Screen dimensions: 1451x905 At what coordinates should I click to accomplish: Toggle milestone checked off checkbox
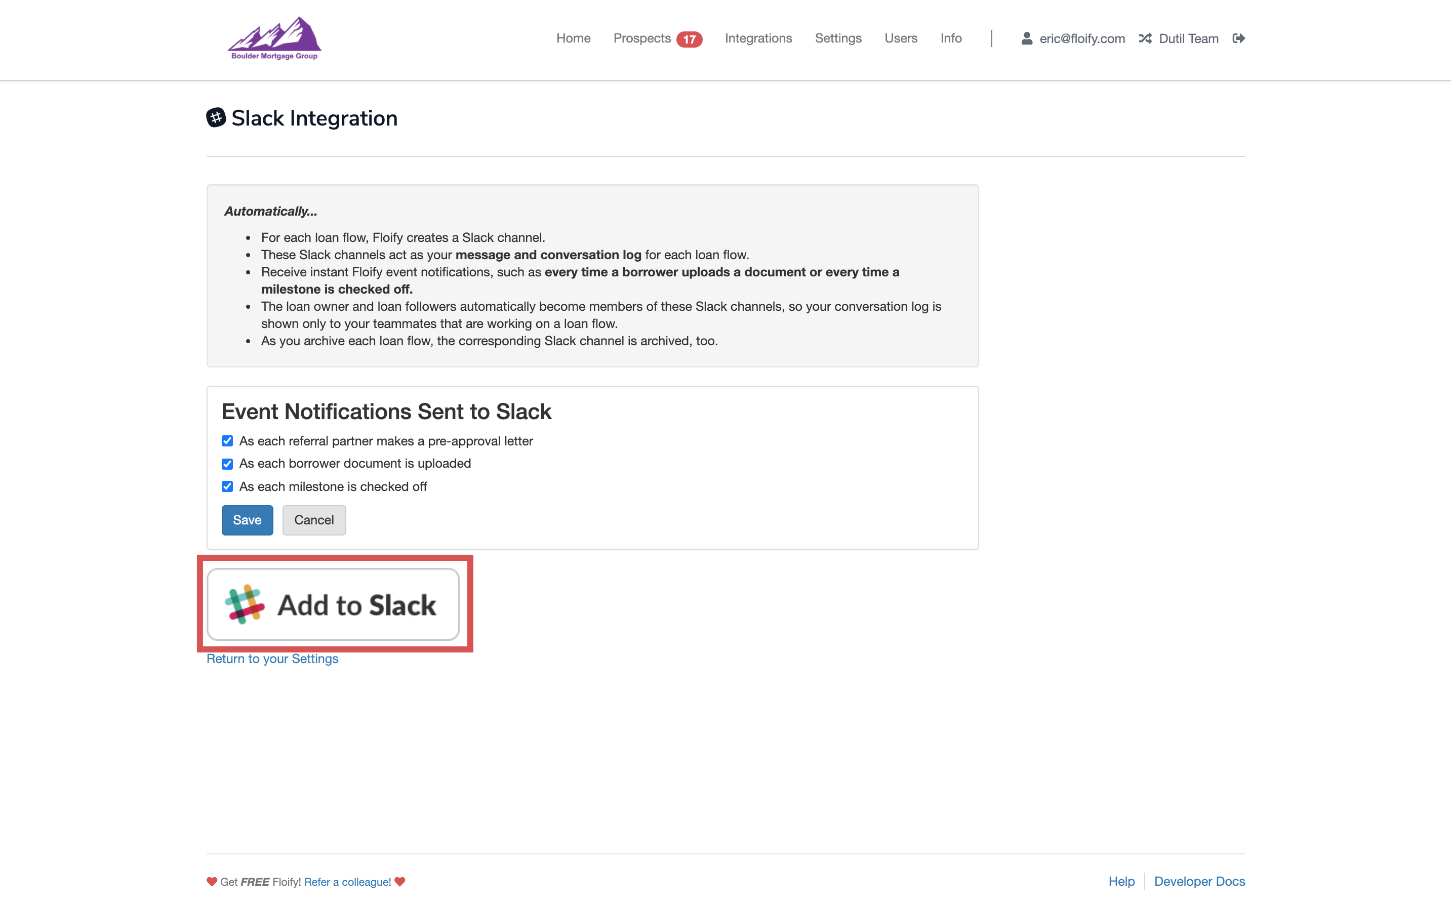[227, 486]
